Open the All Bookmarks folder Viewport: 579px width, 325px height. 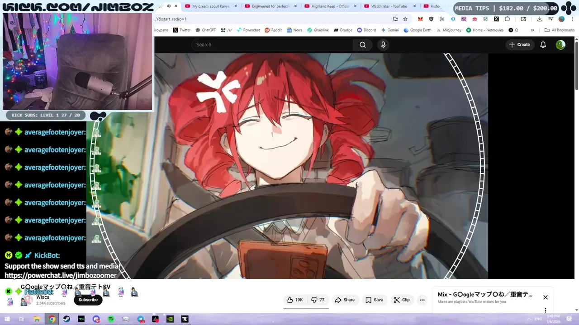560,30
